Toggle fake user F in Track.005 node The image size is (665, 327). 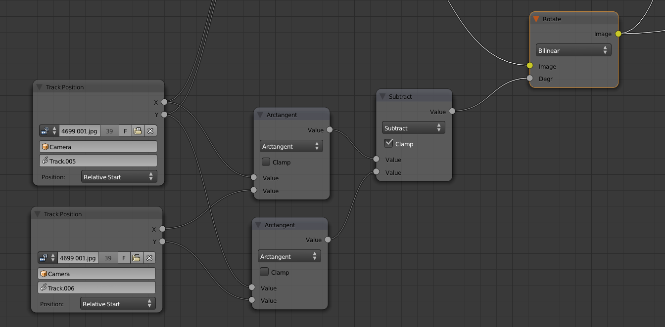click(x=125, y=131)
